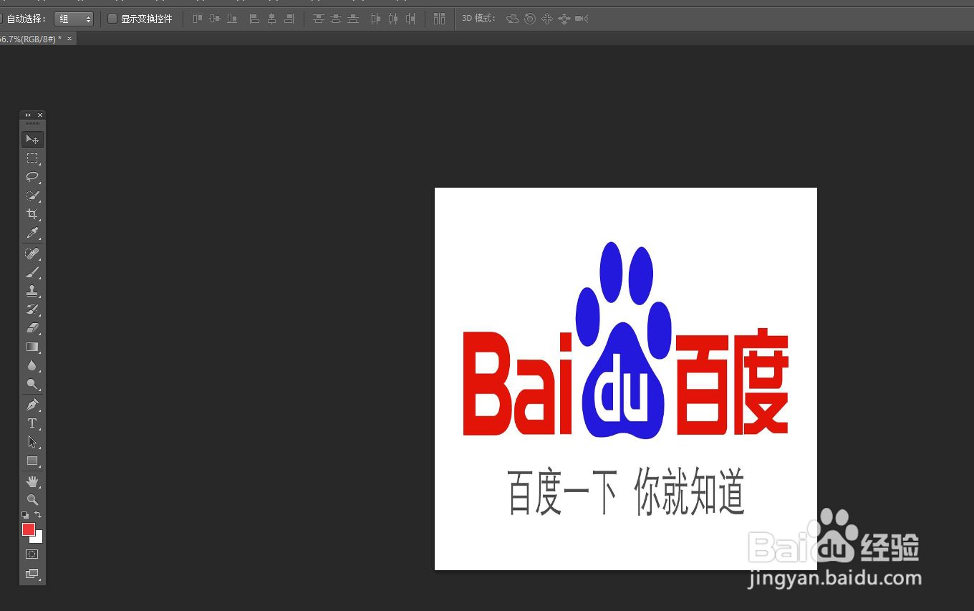Choose the 3D Roll mode icon
This screenshot has width=974, height=611.
point(530,19)
